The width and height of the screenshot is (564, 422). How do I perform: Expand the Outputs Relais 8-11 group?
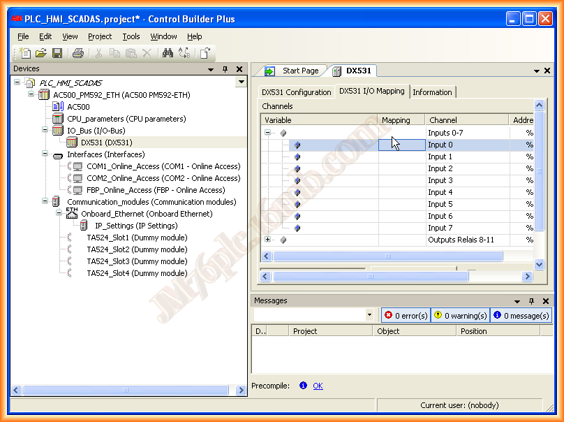pyautogui.click(x=268, y=240)
